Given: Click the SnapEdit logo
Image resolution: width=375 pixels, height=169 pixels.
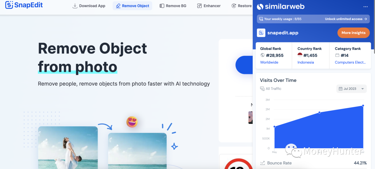Looking at the screenshot, I should tap(24, 5).
